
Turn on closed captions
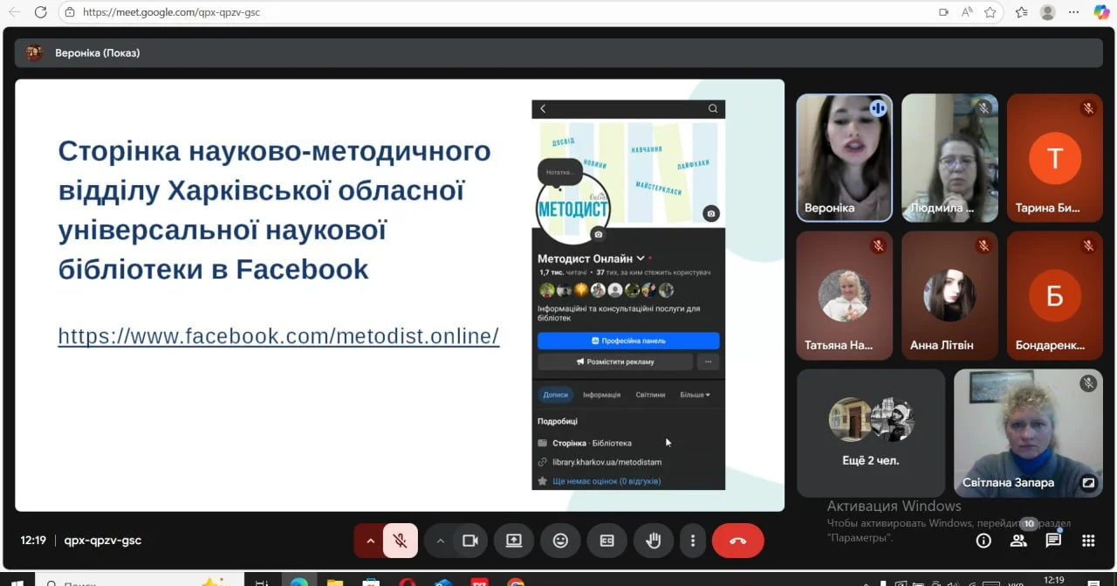click(x=606, y=541)
